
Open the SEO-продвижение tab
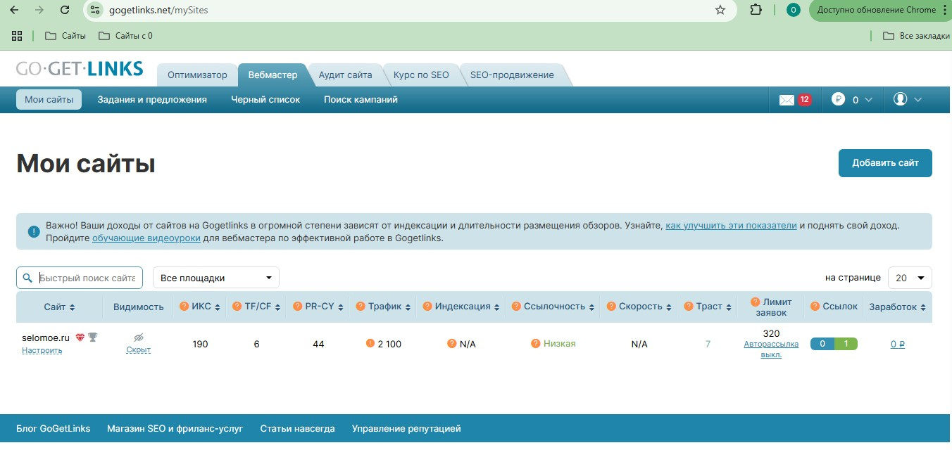[x=512, y=75]
